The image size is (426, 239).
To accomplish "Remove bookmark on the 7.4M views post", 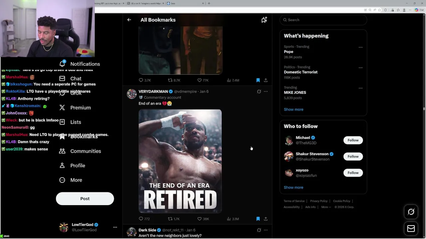I will 258,80.
